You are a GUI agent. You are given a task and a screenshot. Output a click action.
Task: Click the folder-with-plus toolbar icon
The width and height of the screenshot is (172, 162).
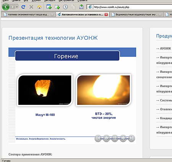(57, 7)
